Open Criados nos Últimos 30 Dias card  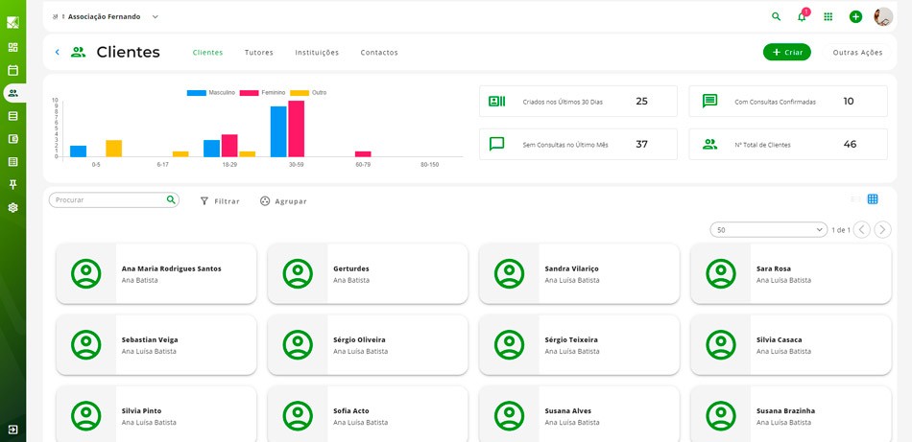coord(578,101)
